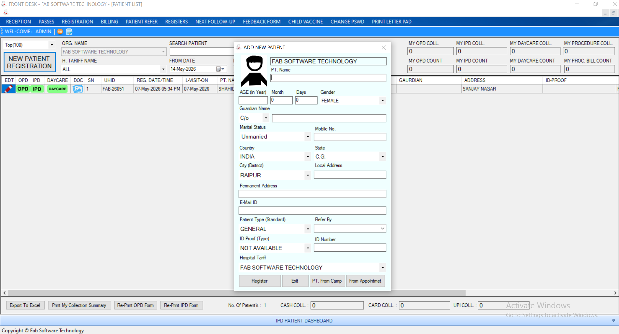Click the Permanent Address field
Viewport: 619px width, 334px height.
pos(312,194)
